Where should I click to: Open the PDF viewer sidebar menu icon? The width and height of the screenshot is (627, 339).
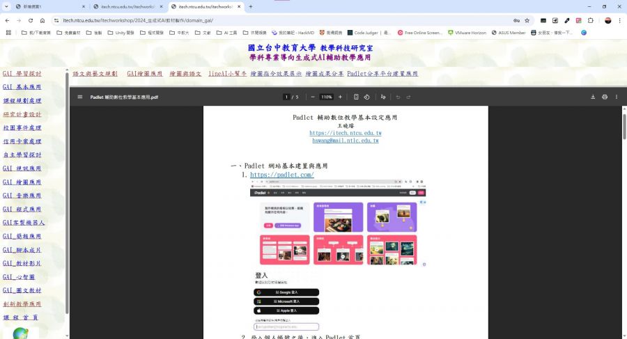(80, 97)
